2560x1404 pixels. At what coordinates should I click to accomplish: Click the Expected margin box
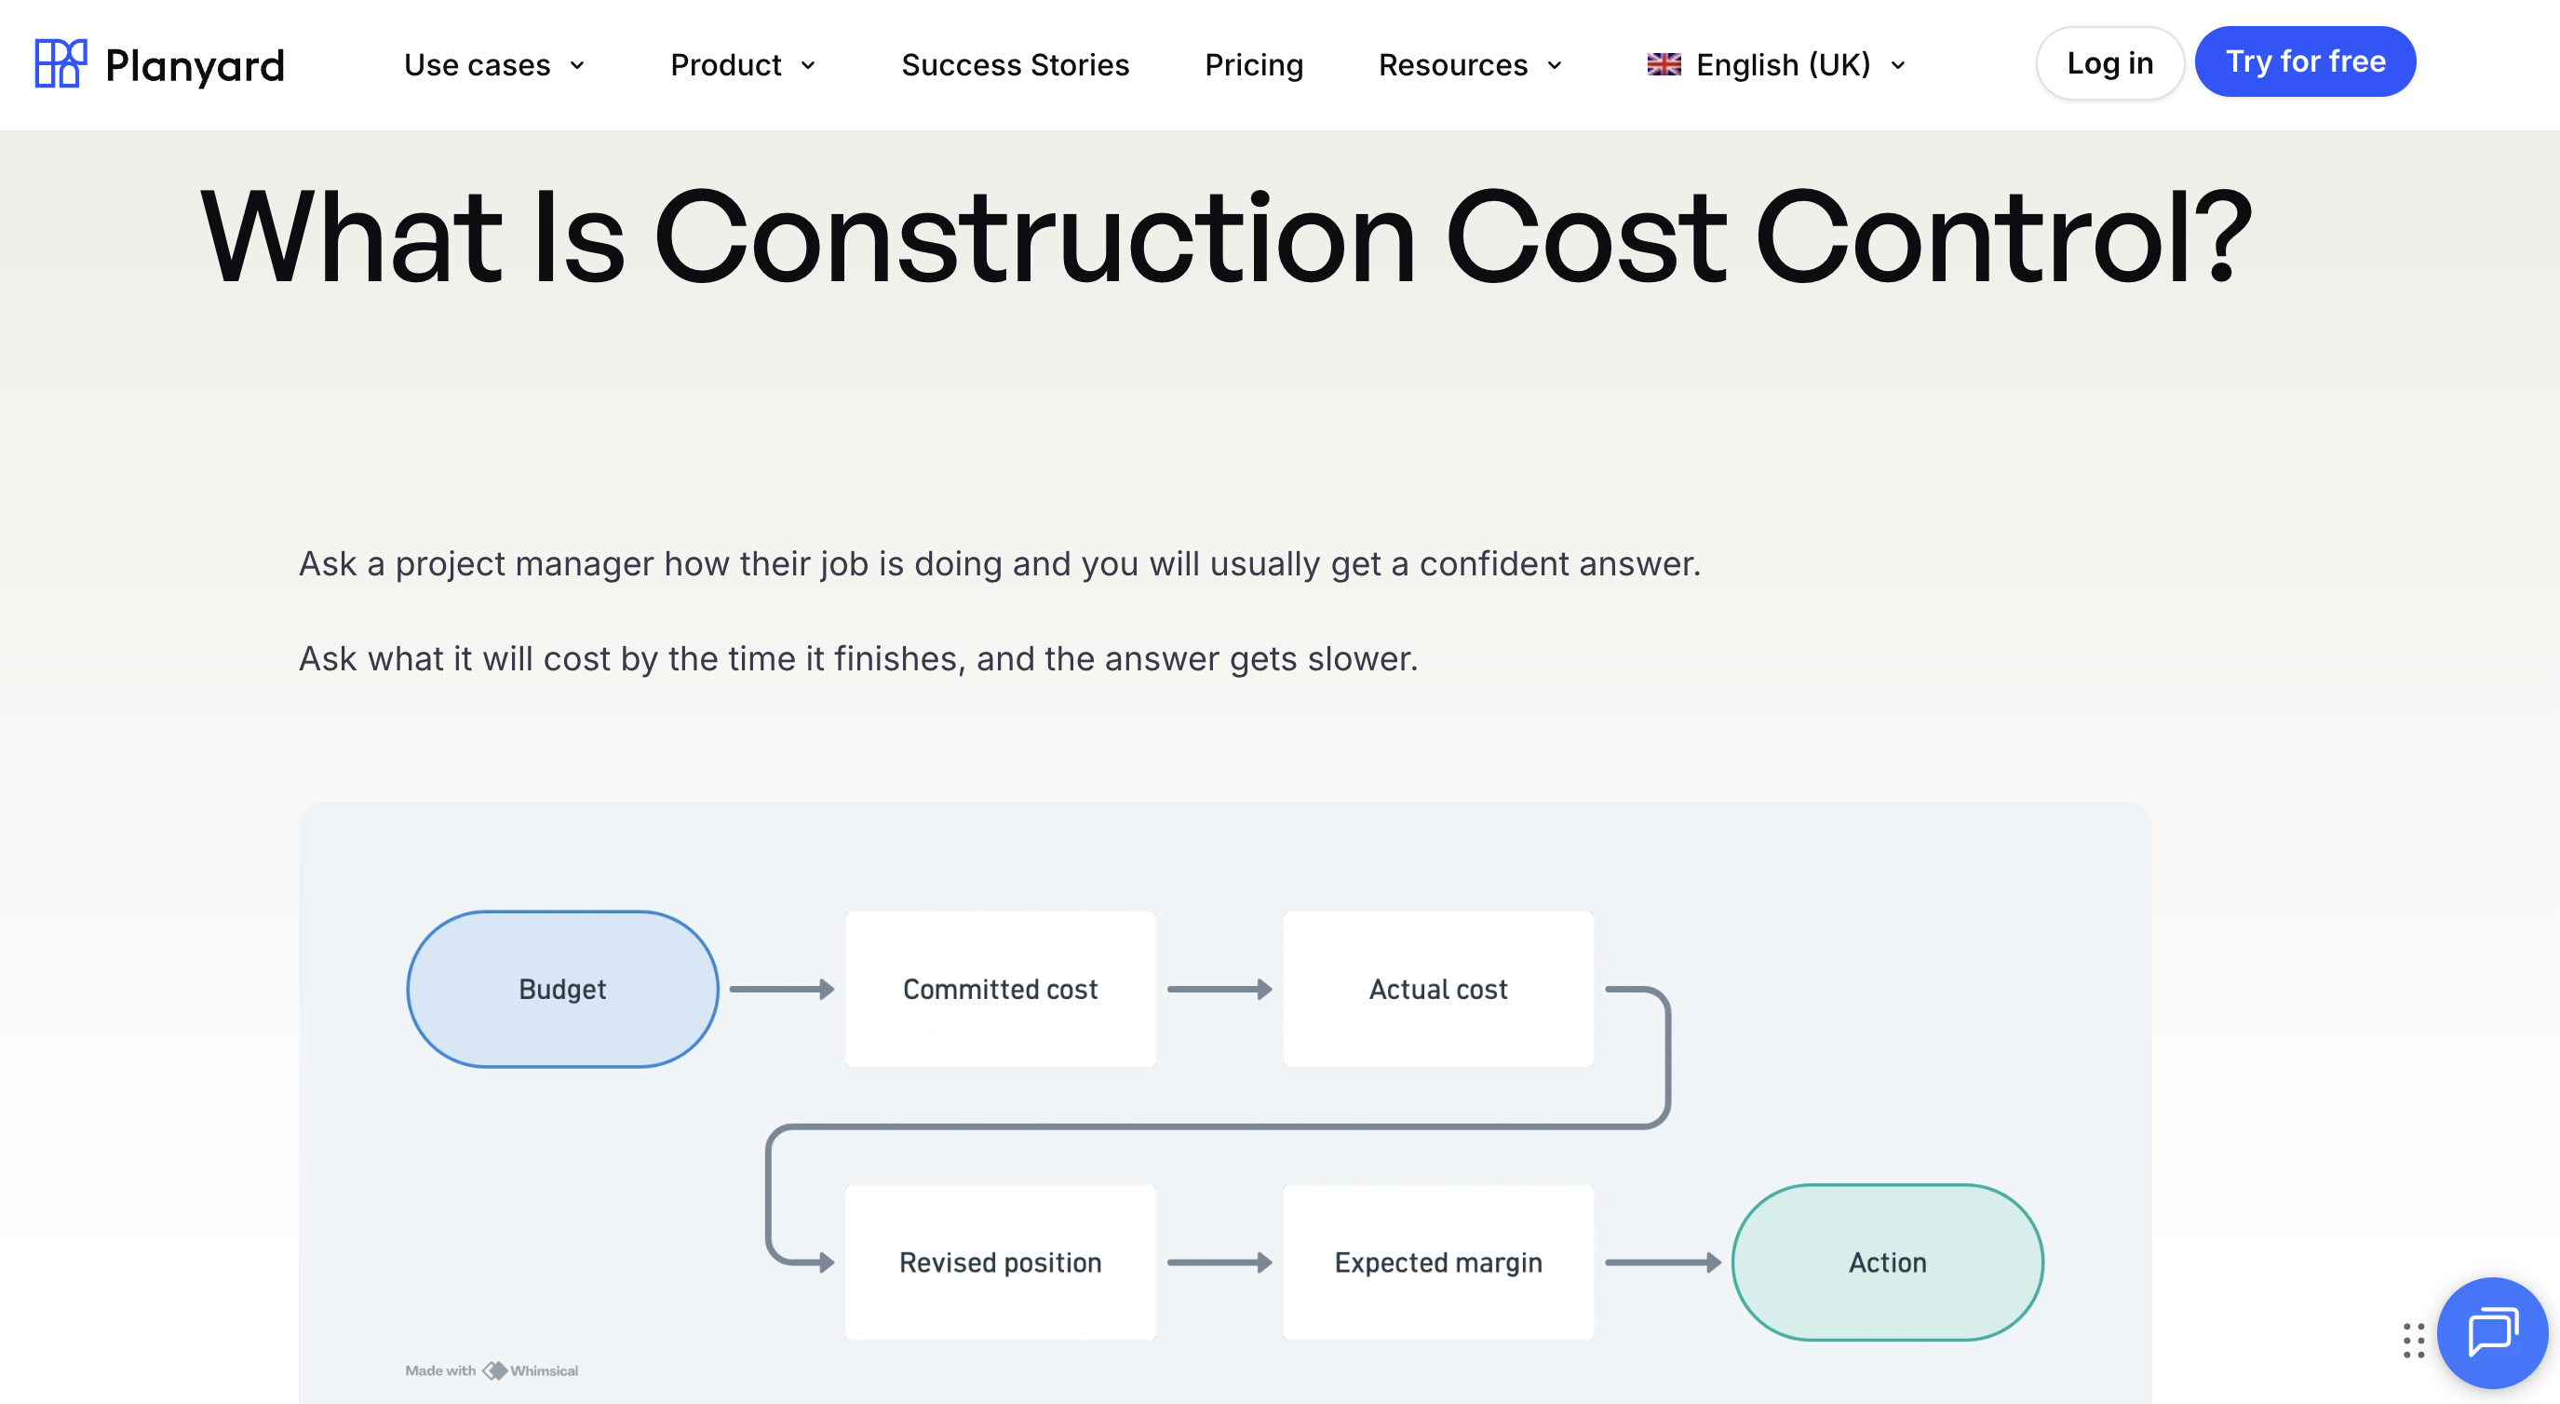[1438, 1262]
